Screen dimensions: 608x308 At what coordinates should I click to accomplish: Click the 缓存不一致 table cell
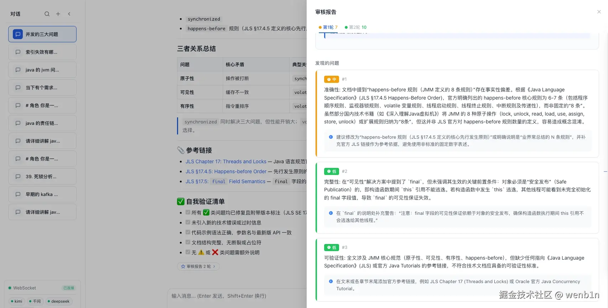click(x=256, y=92)
